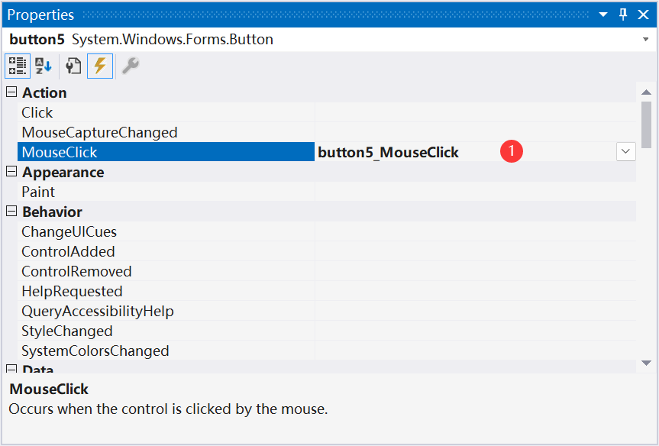Switch to Categorized view icon

(x=18, y=66)
